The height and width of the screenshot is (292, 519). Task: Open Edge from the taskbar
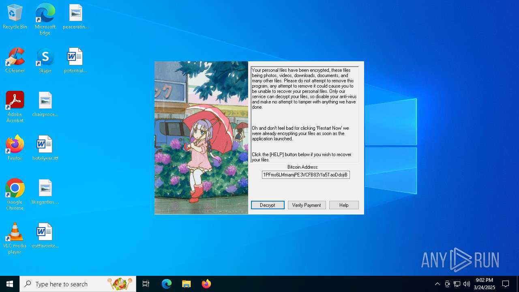pos(167,284)
